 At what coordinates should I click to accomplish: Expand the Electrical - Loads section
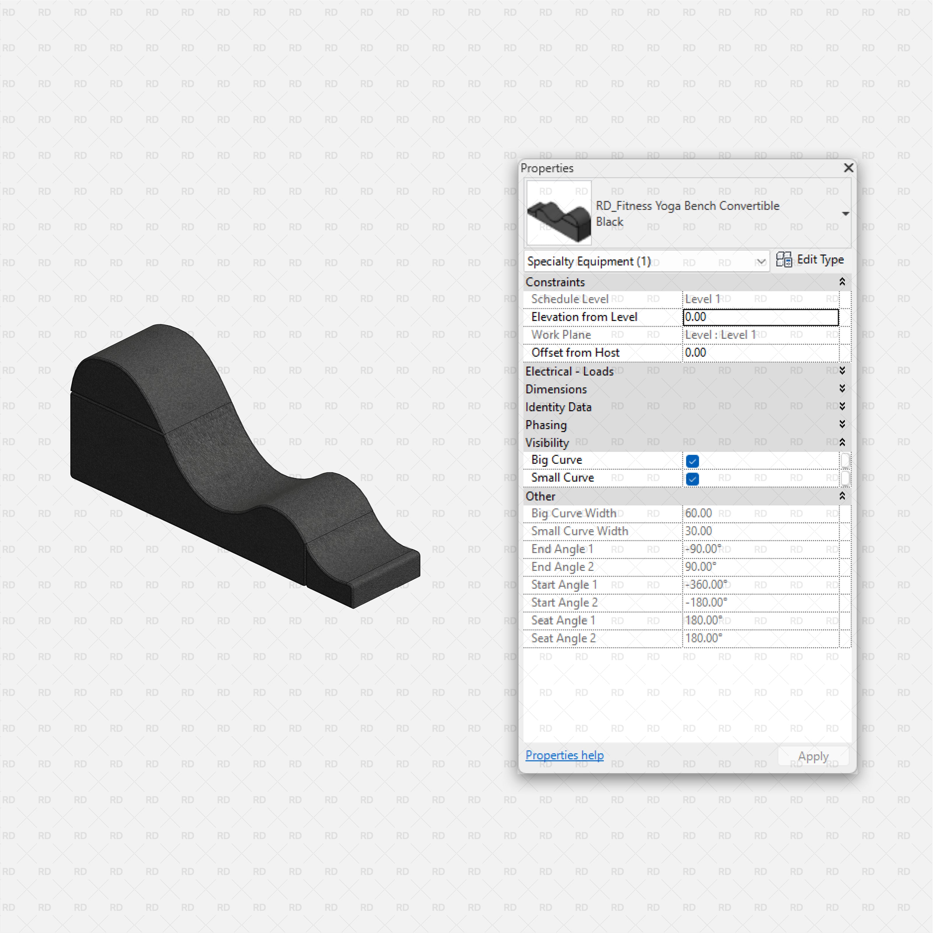(842, 370)
